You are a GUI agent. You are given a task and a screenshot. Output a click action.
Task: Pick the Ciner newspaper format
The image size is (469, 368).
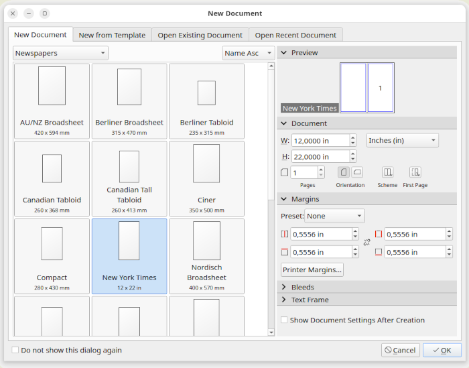click(x=206, y=178)
